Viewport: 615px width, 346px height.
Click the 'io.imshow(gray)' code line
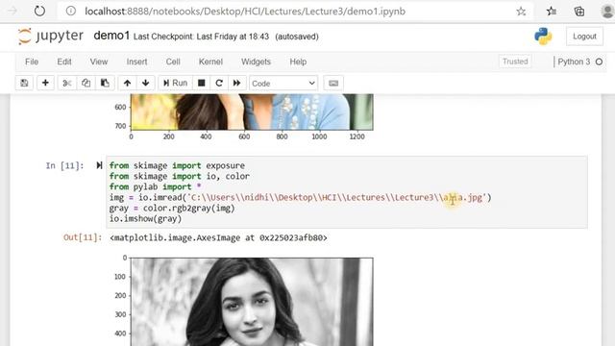click(x=145, y=218)
